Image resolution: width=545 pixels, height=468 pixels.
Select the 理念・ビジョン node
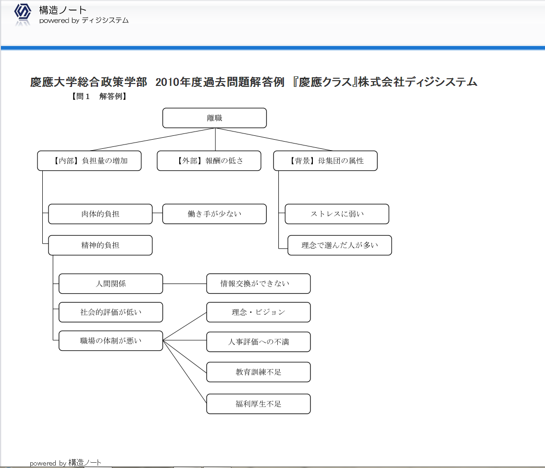coord(259,312)
